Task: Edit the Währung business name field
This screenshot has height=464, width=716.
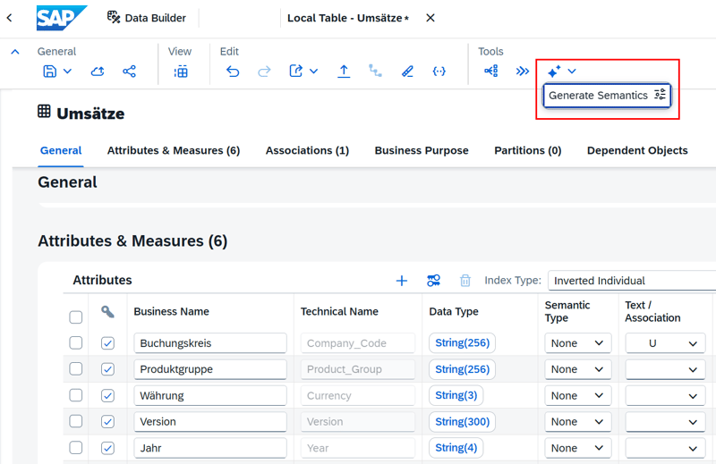Action: tap(210, 395)
